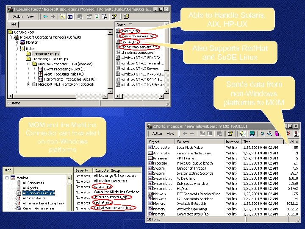
Task: Click the Severity column header
Action: pos(83,170)
